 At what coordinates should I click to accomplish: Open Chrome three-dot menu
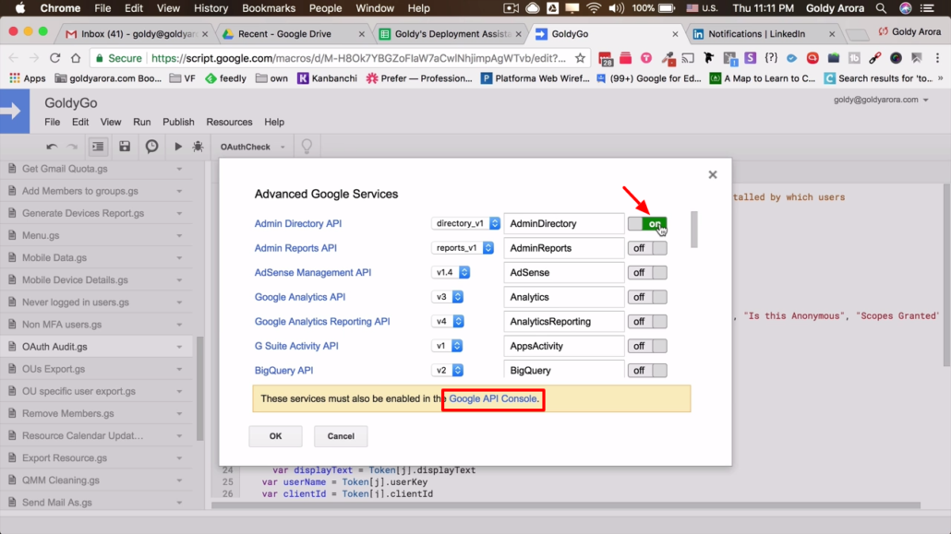[x=938, y=58]
